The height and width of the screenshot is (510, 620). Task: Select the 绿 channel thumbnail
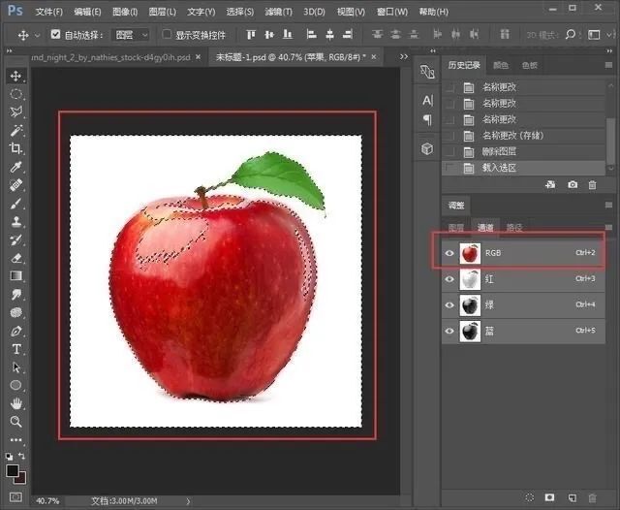pyautogui.click(x=470, y=304)
